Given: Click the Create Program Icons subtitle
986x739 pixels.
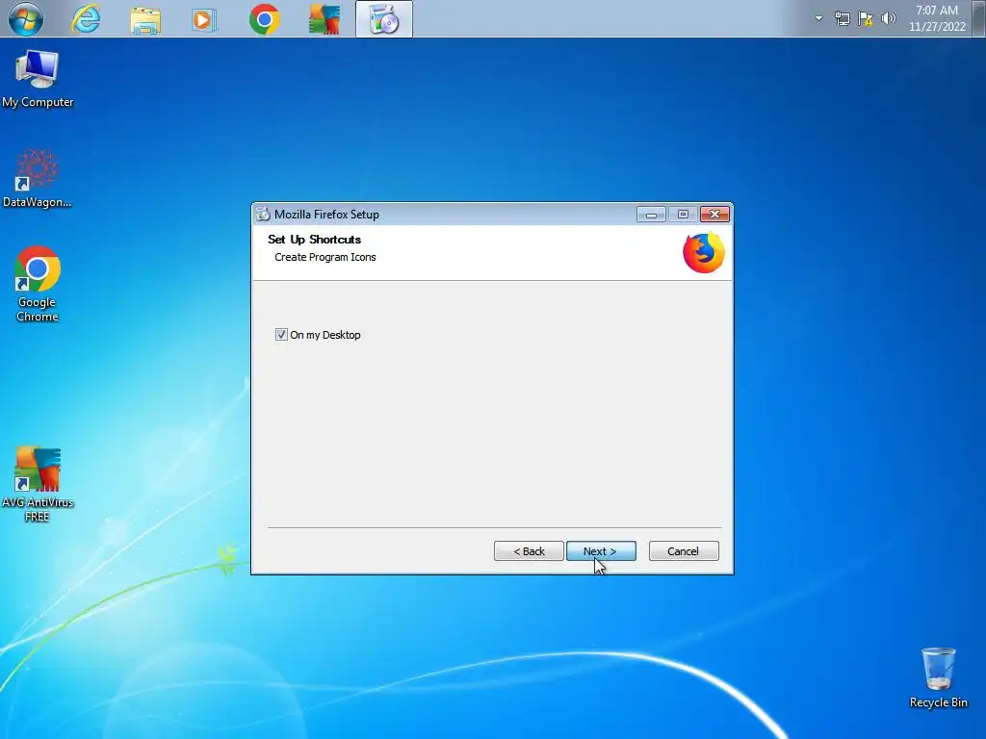Looking at the screenshot, I should coord(325,257).
